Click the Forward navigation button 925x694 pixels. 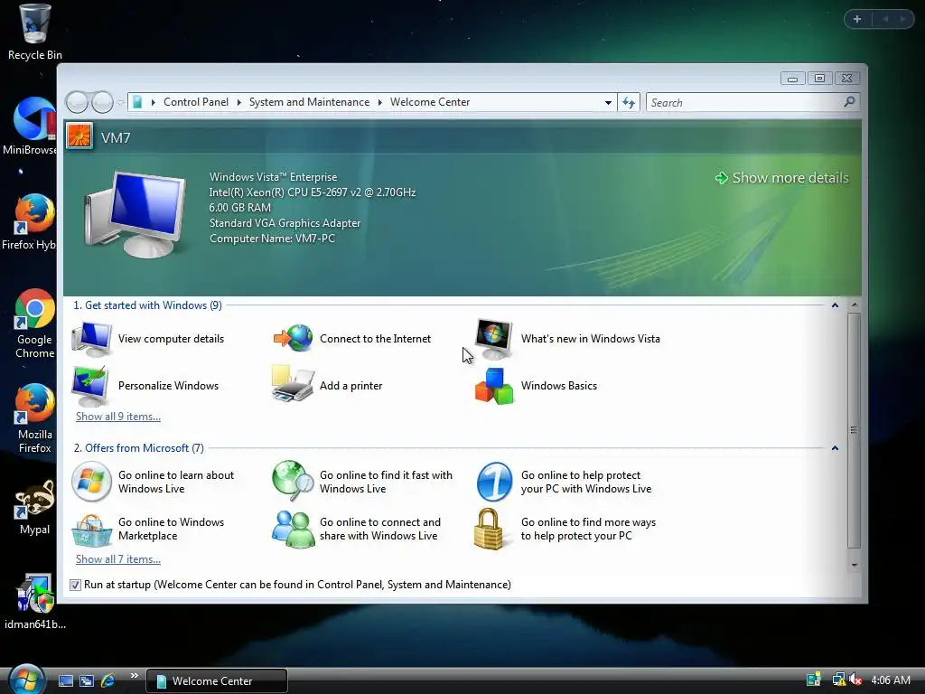pos(102,103)
